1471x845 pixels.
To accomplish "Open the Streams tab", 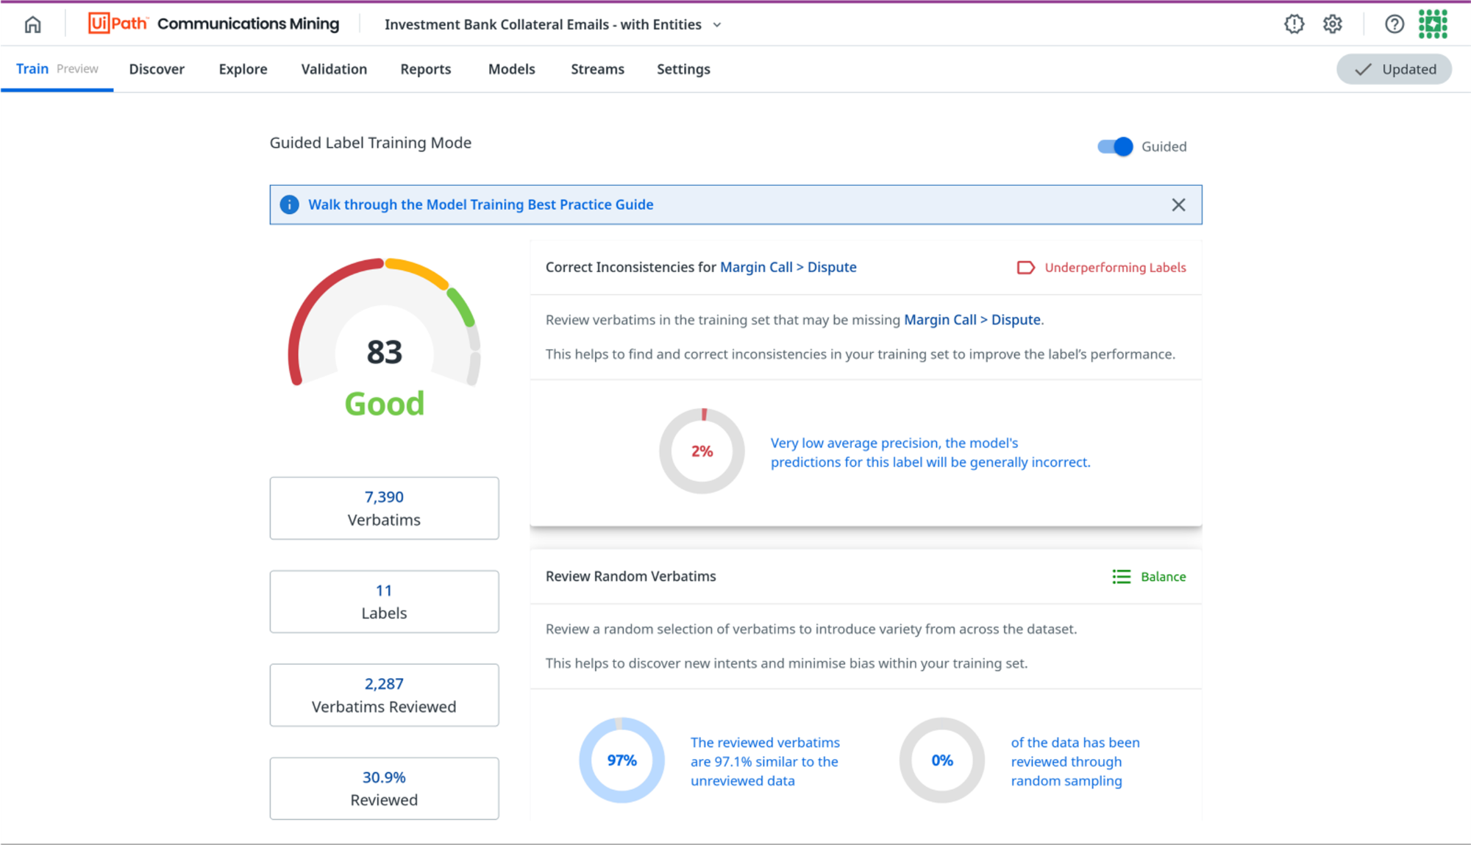I will point(596,69).
